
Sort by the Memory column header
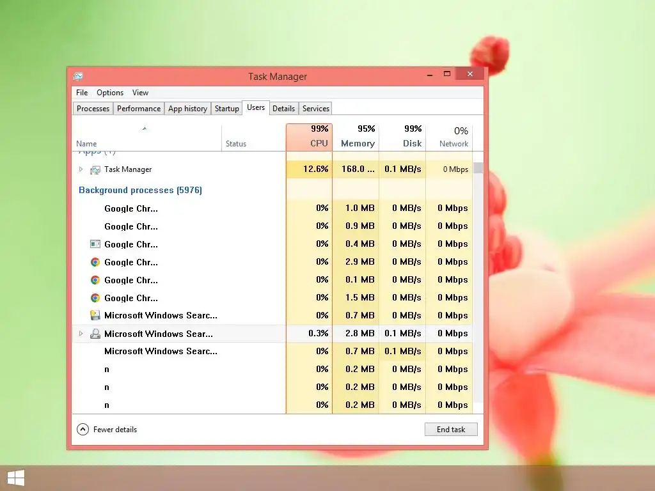(356, 137)
